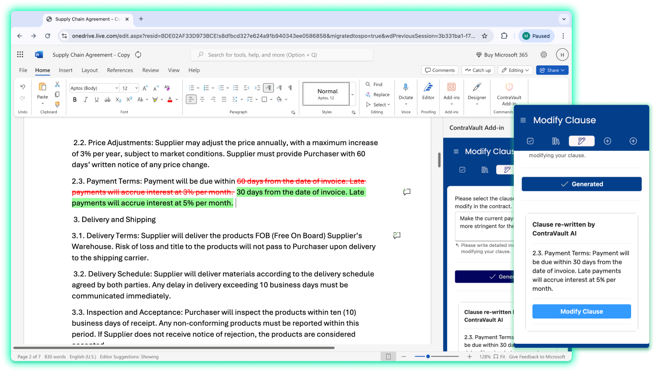
Task: Toggle Align Left button
Action: point(191,99)
